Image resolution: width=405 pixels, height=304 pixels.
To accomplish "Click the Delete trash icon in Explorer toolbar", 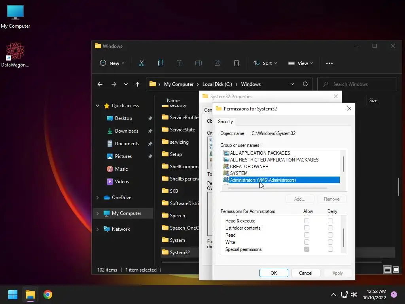I will pos(237,63).
